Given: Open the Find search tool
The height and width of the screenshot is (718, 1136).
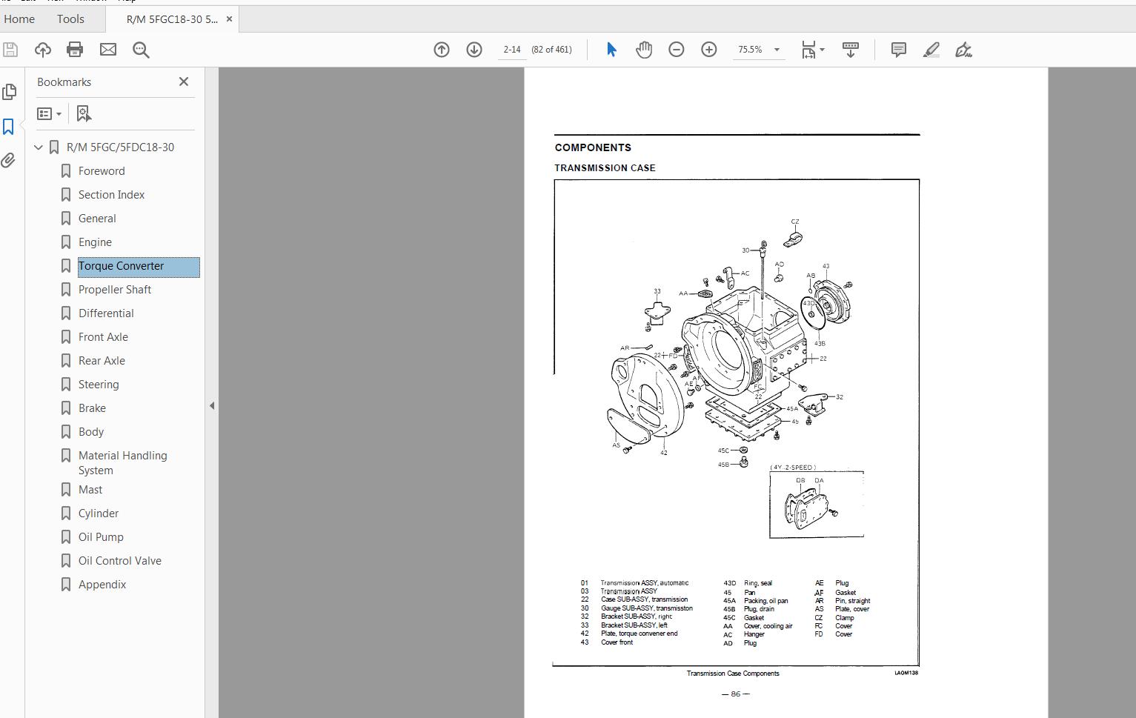Looking at the screenshot, I should click(140, 50).
